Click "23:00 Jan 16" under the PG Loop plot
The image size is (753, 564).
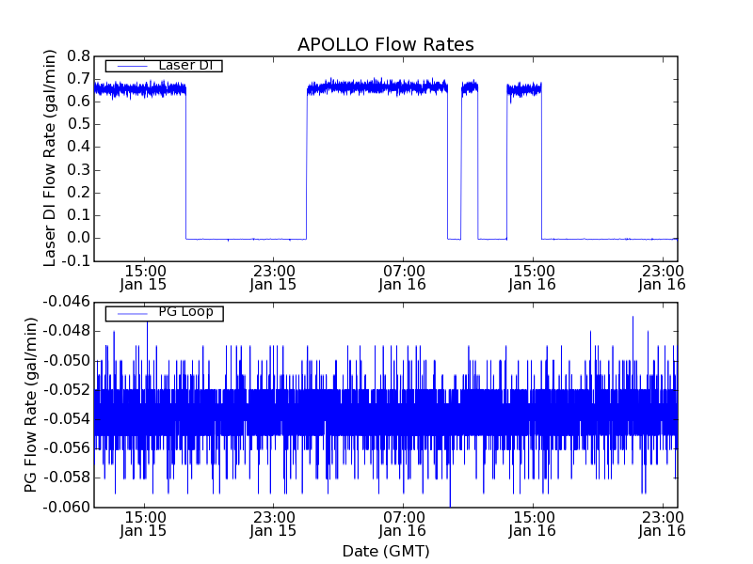663,525
